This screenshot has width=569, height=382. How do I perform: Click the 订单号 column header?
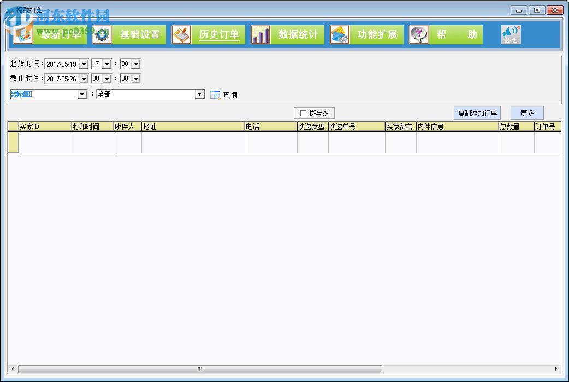point(548,127)
